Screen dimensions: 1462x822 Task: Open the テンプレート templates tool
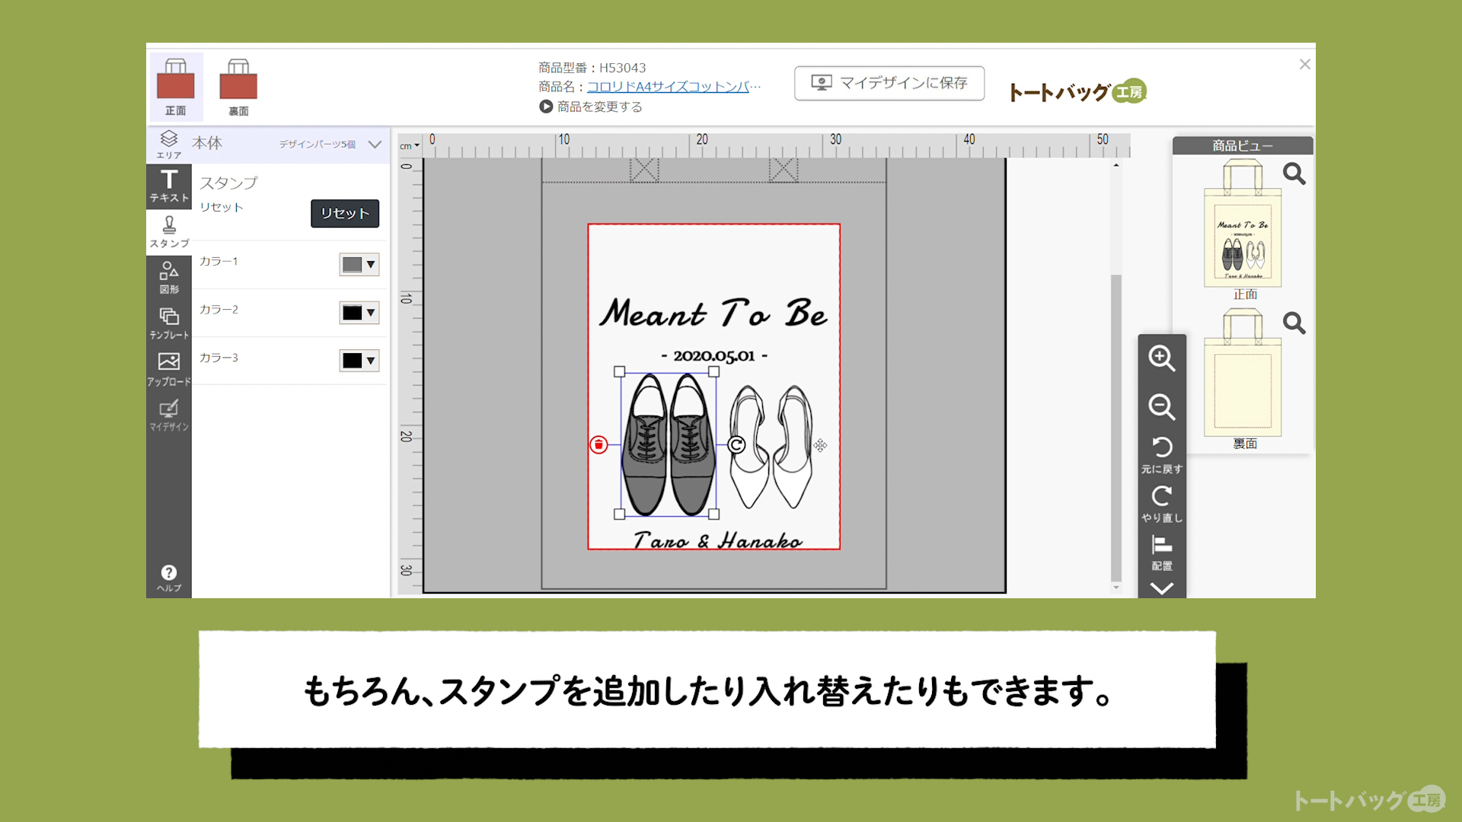169,323
